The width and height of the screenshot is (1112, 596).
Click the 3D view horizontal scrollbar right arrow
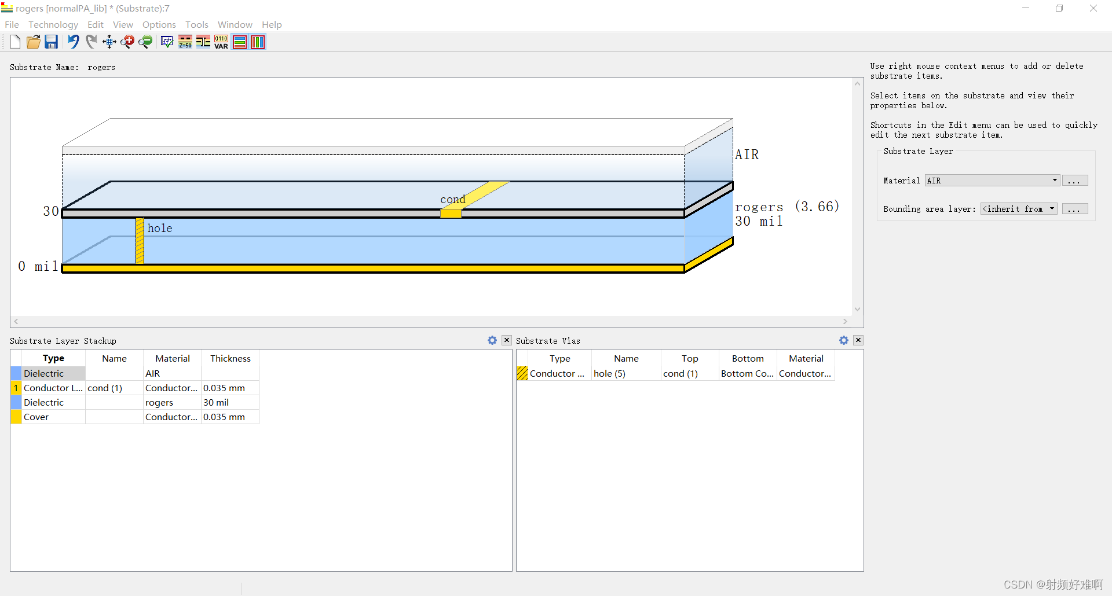pyautogui.click(x=846, y=321)
